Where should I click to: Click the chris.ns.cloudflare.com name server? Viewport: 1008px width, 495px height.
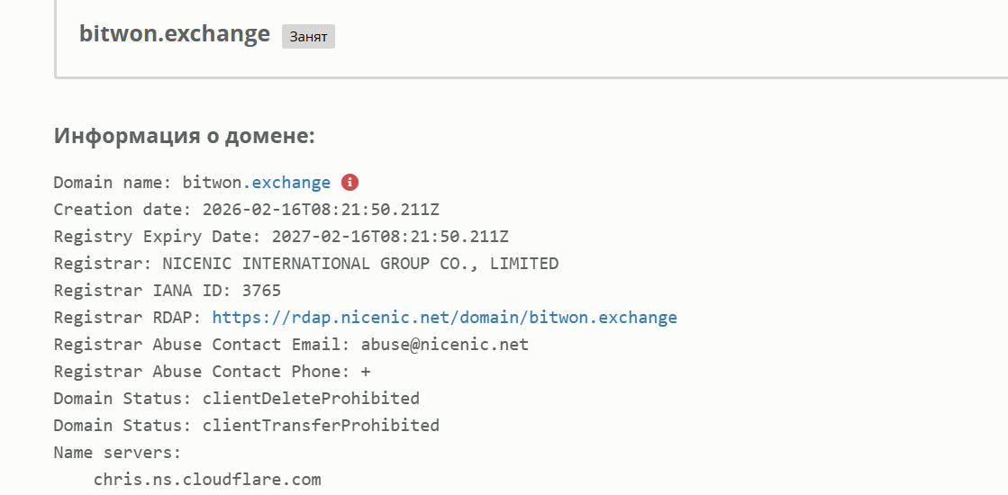[207, 480]
